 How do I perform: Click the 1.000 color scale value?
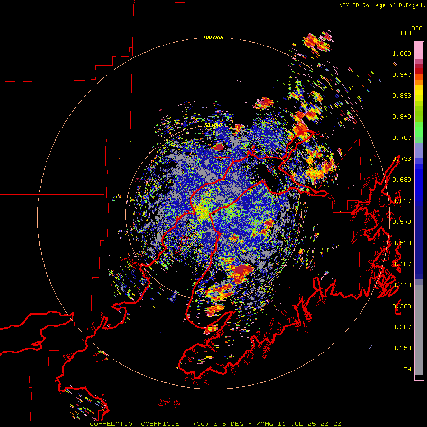402,53
